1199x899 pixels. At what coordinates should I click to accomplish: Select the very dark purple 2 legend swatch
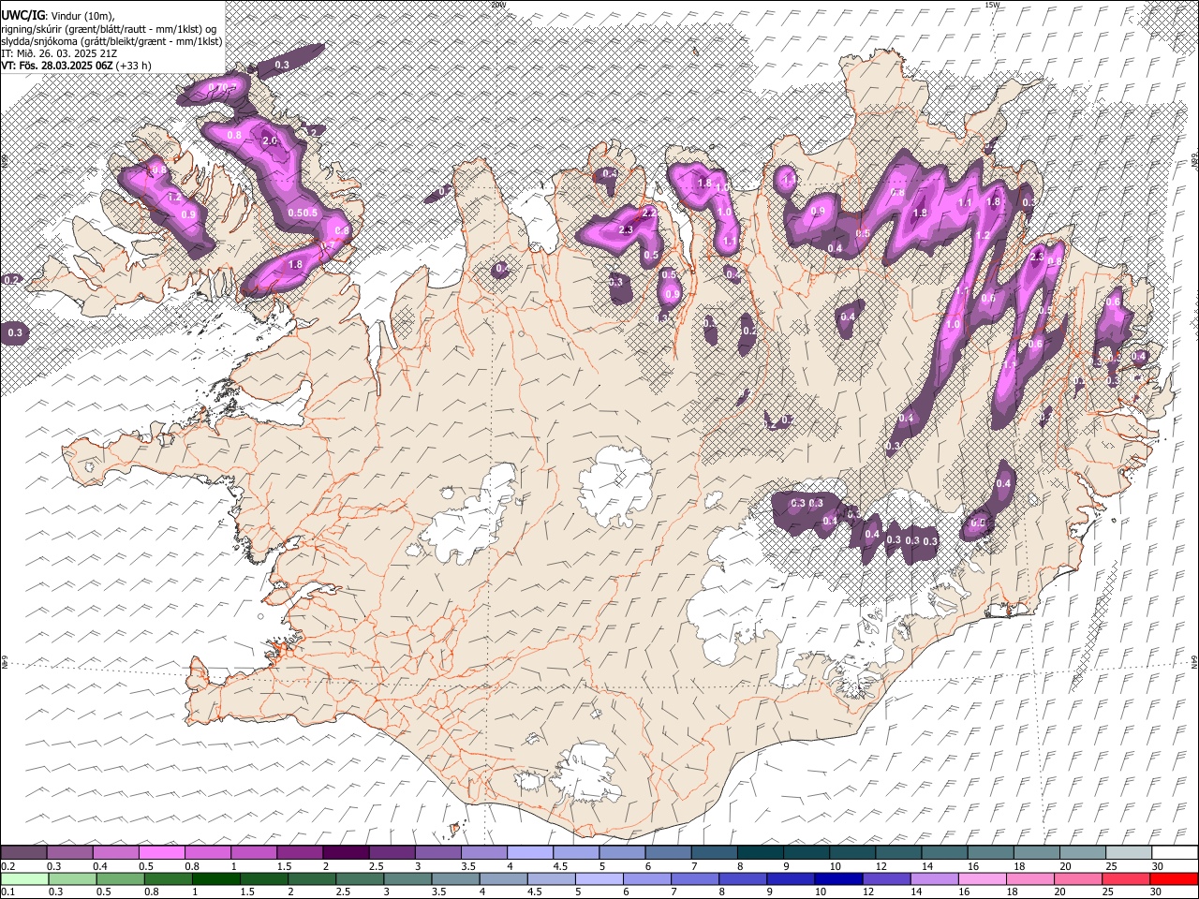click(345, 853)
